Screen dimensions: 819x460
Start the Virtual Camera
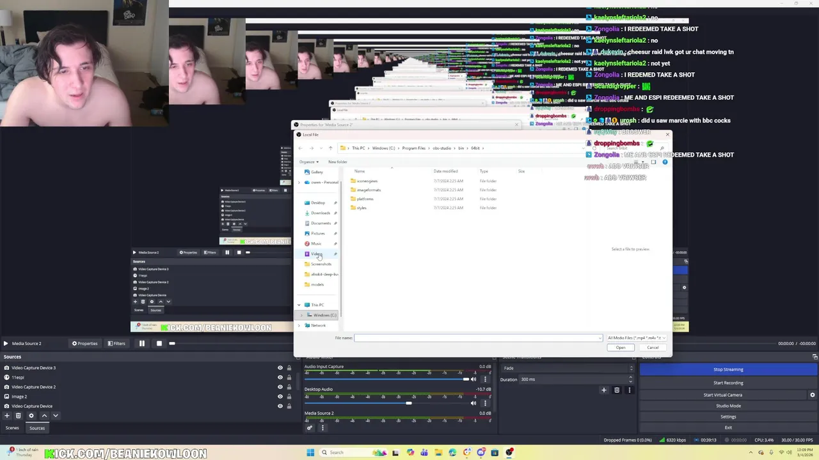pos(723,395)
